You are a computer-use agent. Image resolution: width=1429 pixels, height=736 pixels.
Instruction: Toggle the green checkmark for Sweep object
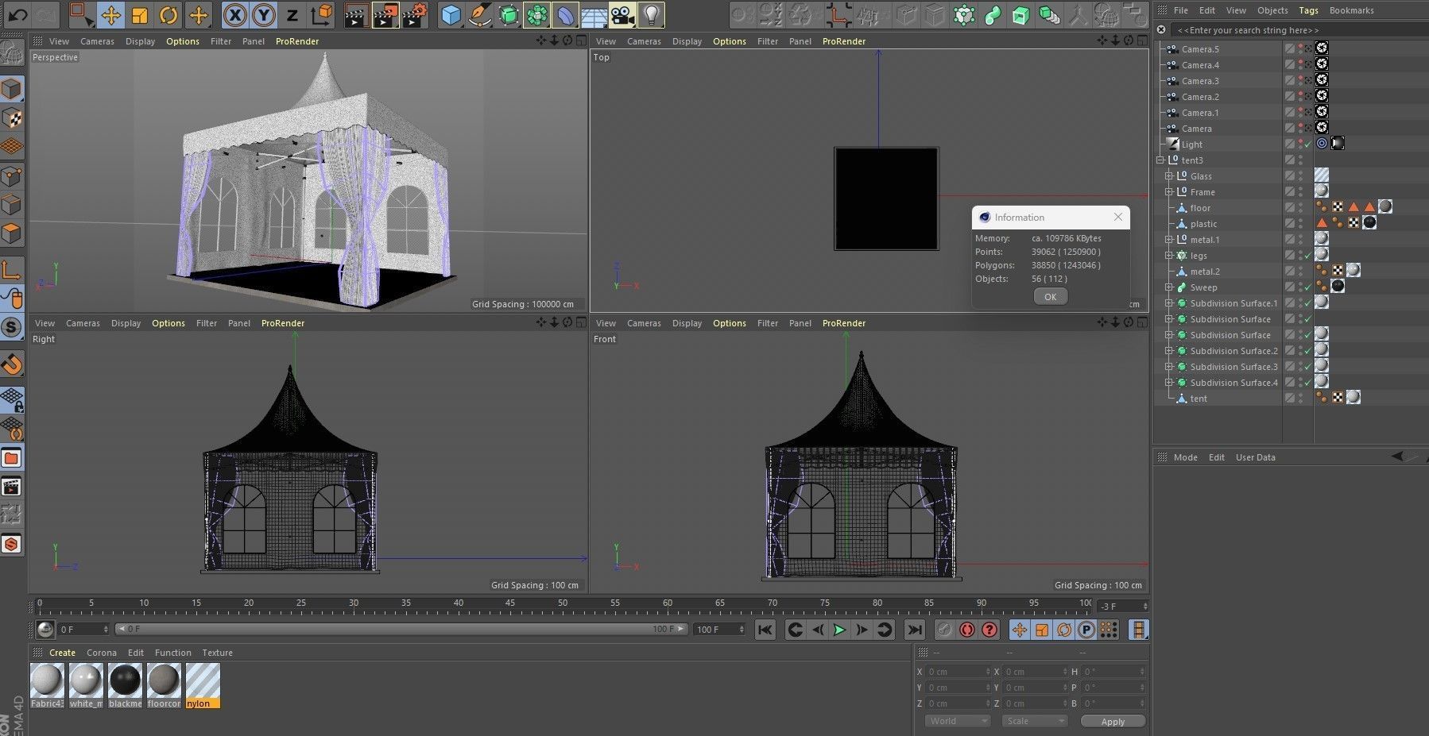(1308, 287)
